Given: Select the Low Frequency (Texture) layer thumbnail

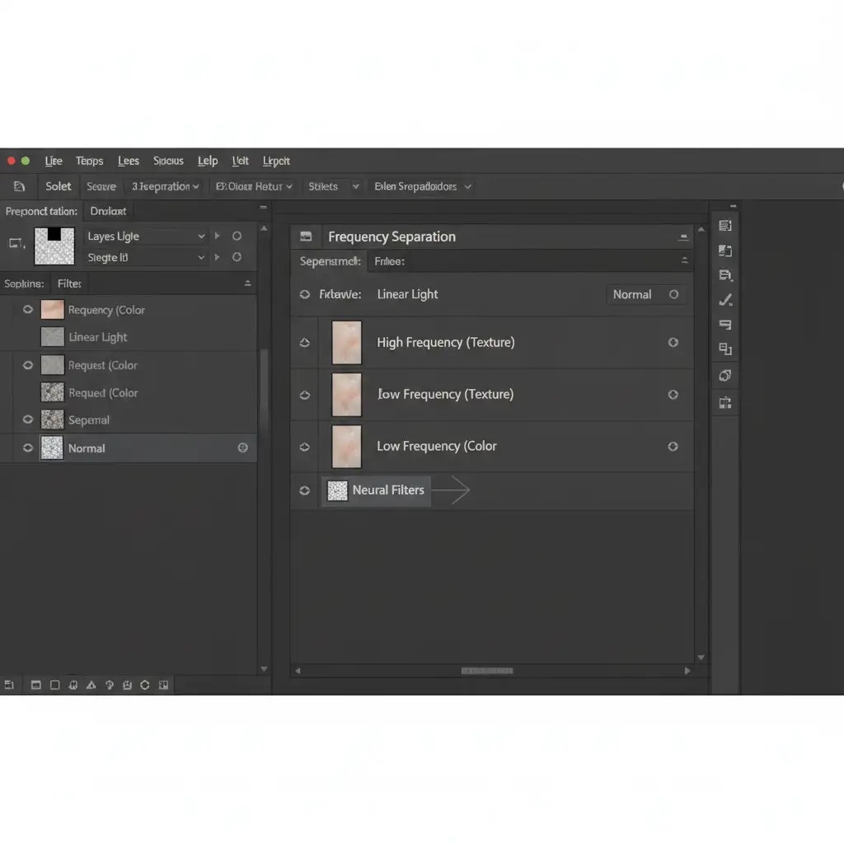Looking at the screenshot, I should pos(346,394).
